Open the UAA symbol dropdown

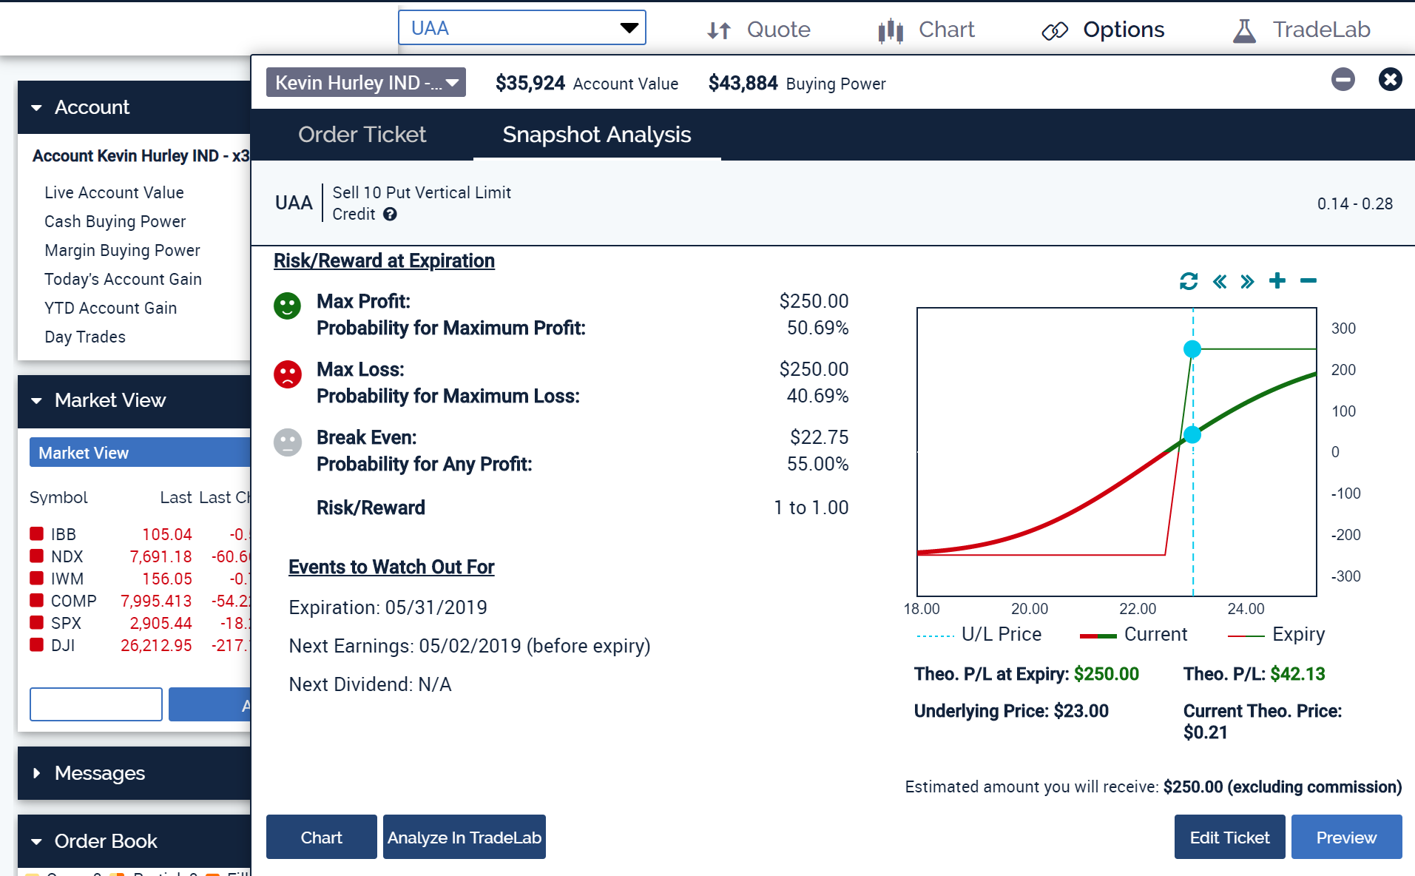coord(628,28)
